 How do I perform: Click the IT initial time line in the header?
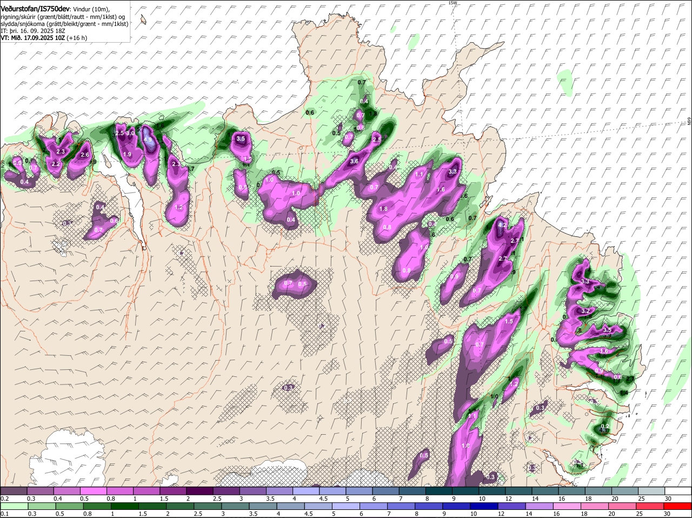coord(32,31)
